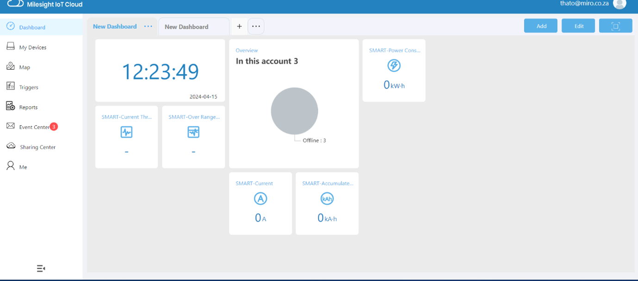
Task: Switch to the second New Dashboard tab
Action: click(x=186, y=27)
